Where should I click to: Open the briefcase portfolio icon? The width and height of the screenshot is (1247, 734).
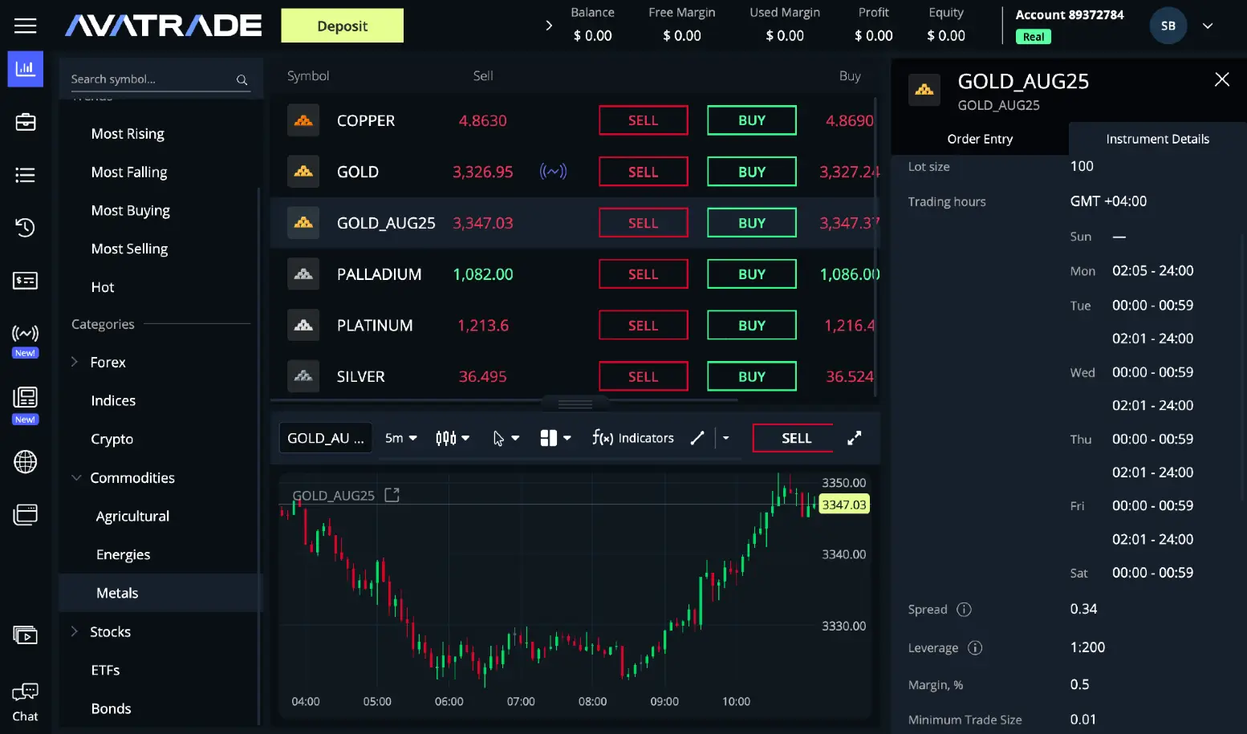(26, 122)
